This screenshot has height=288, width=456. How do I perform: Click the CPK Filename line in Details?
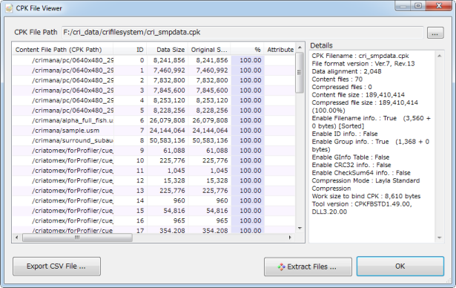[360, 56]
